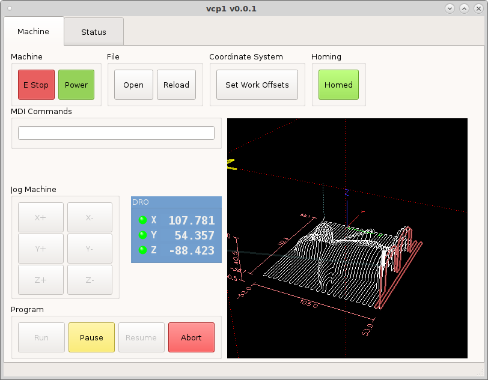Click the red E Stop button
488x380 pixels.
coord(36,85)
